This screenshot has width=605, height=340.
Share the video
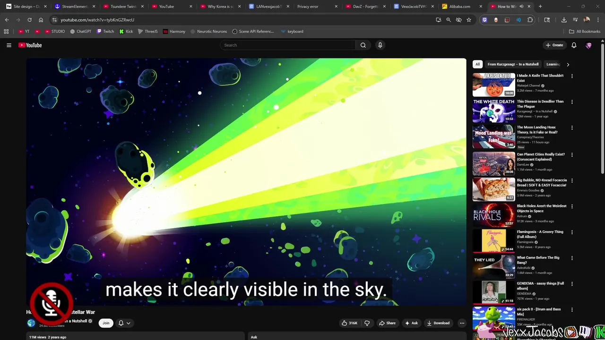(x=387, y=323)
